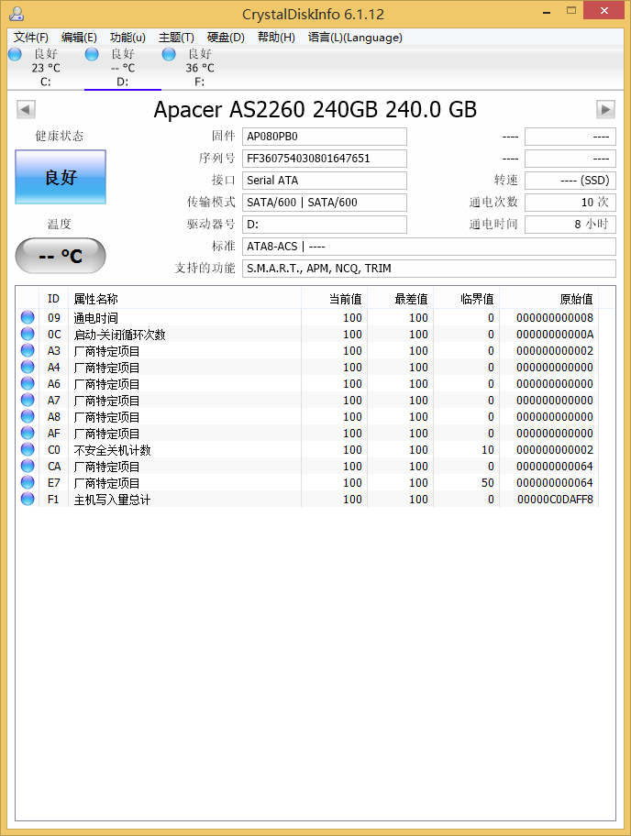Click threshold value 50 in row E7
The width and height of the screenshot is (631, 836).
[488, 483]
